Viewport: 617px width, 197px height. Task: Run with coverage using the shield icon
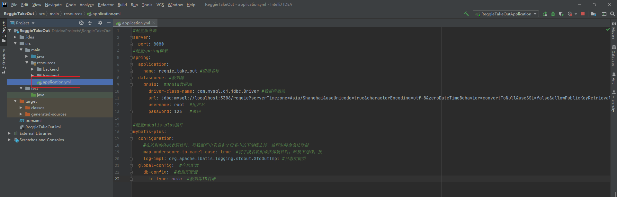click(x=561, y=14)
